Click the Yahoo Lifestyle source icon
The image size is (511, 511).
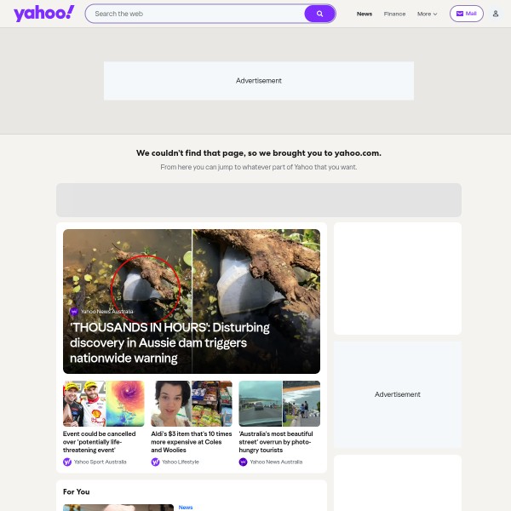(155, 462)
